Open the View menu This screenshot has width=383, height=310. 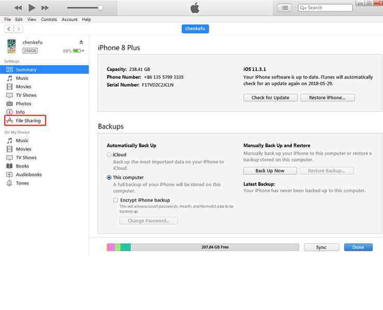pyautogui.click(x=32, y=19)
